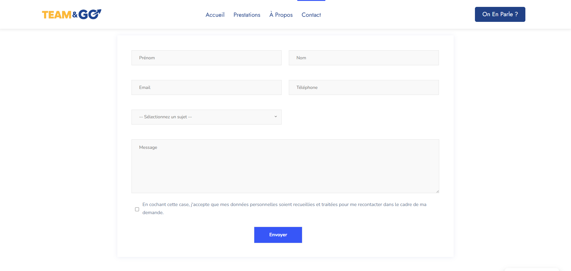This screenshot has height=271, width=571.
Task: Submit the form with Envoyer
Action: [278, 235]
